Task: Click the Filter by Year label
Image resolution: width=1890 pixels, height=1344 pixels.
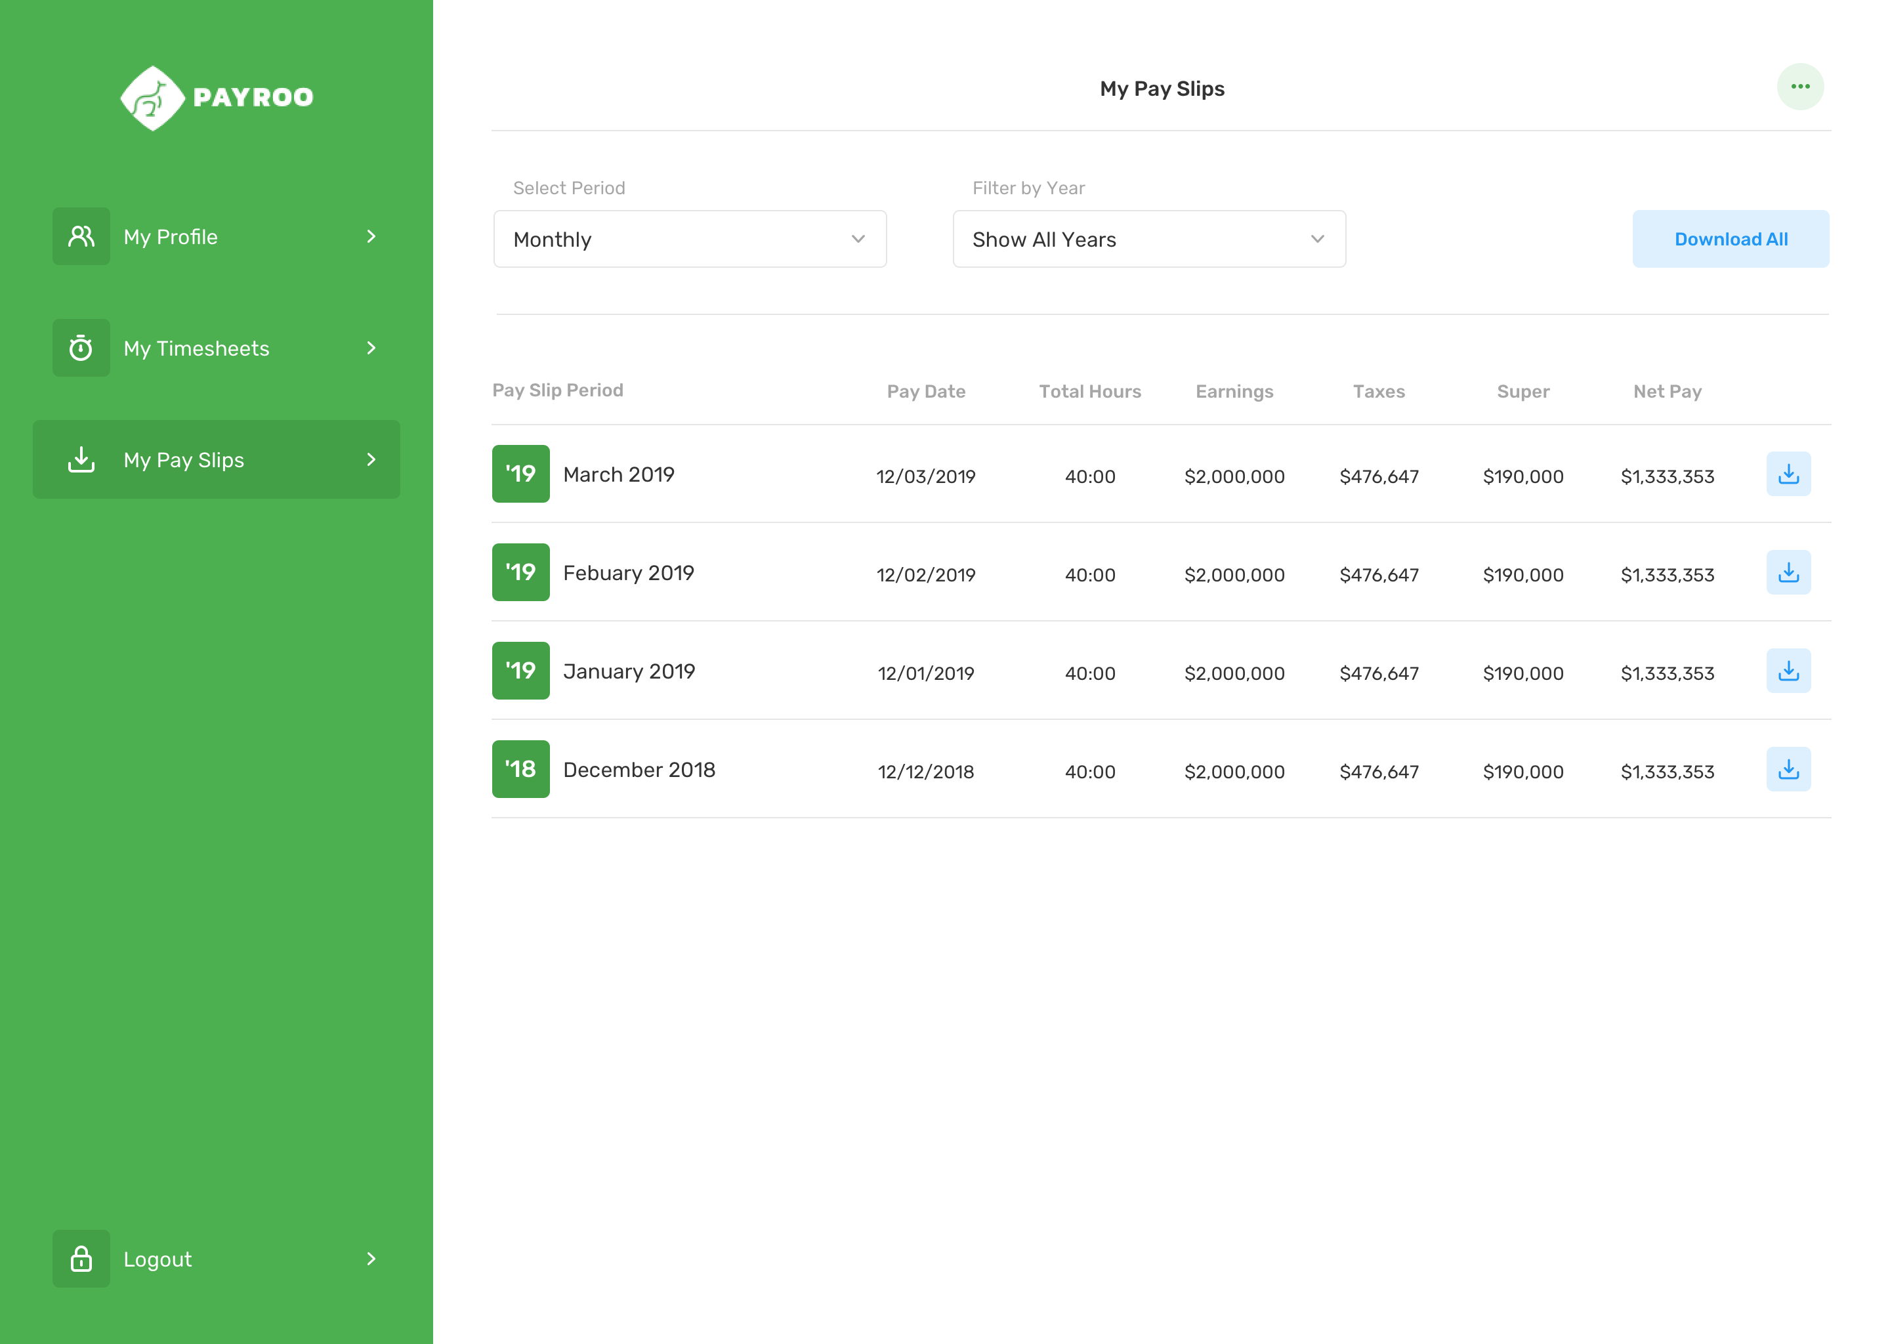Action: [x=1028, y=188]
